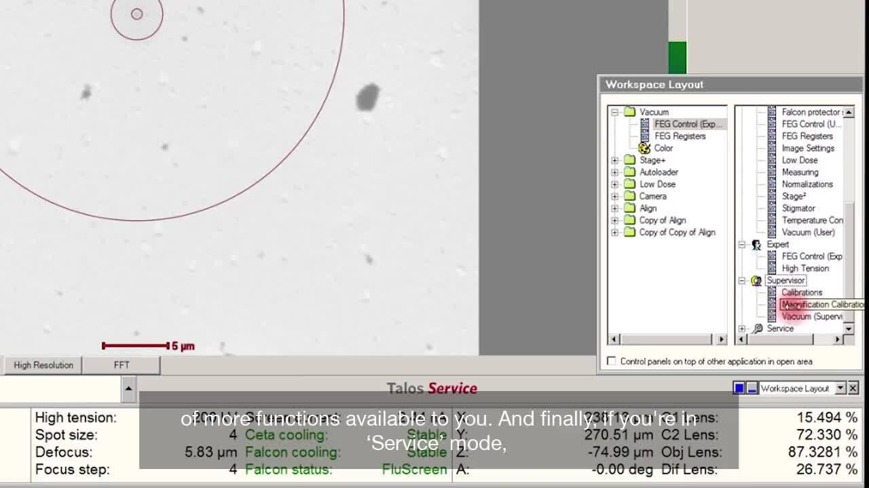
Task: Expand the Service tree node
Action: (742, 329)
